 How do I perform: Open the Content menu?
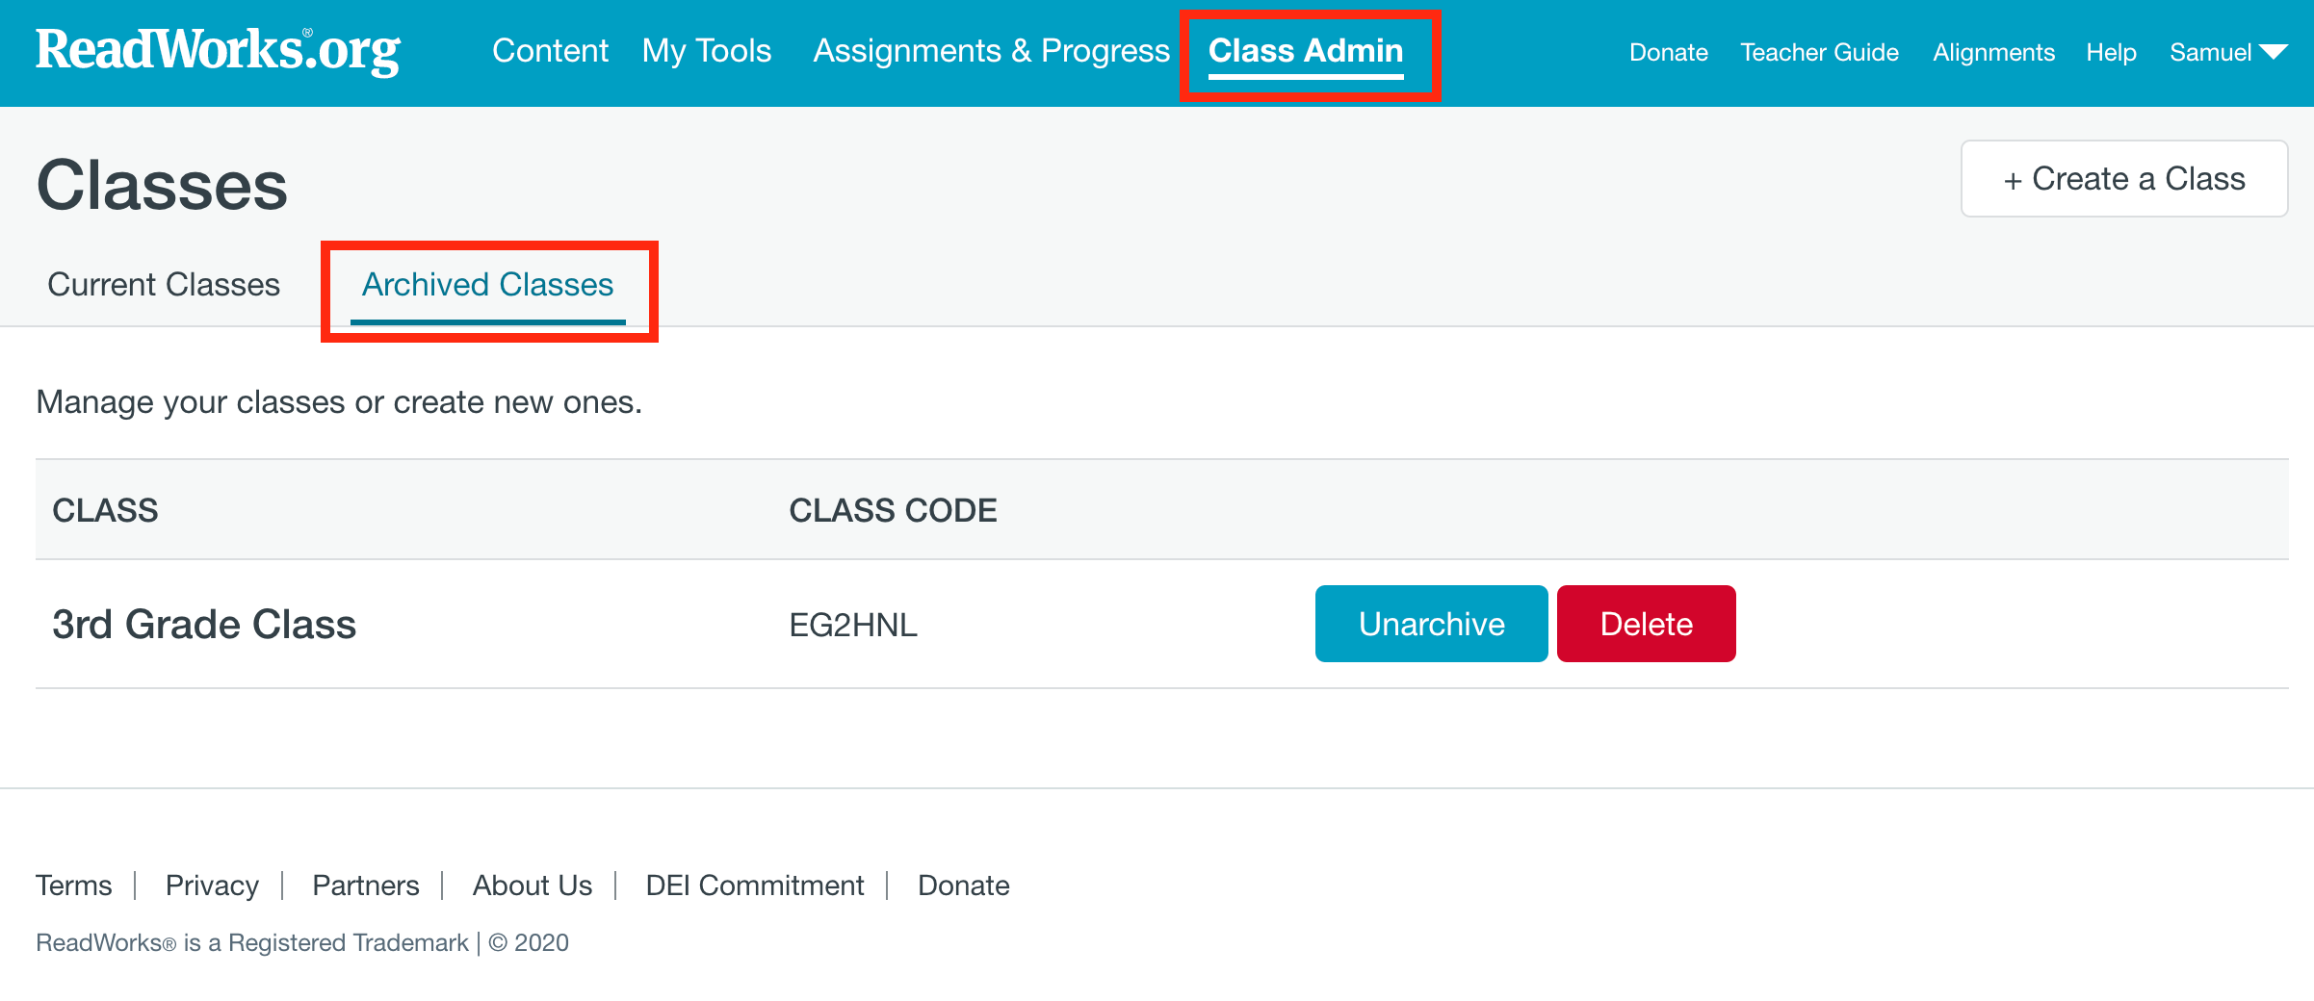550,50
